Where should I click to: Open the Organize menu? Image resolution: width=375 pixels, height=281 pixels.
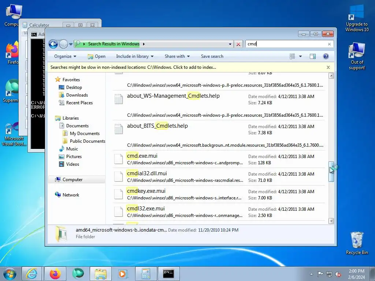pyautogui.click(x=65, y=56)
